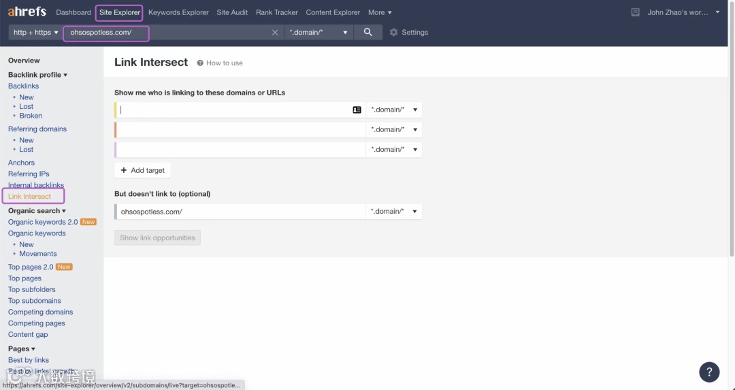The width and height of the screenshot is (735, 390).
Task: Open the help chat bubble
Action: [709, 372]
